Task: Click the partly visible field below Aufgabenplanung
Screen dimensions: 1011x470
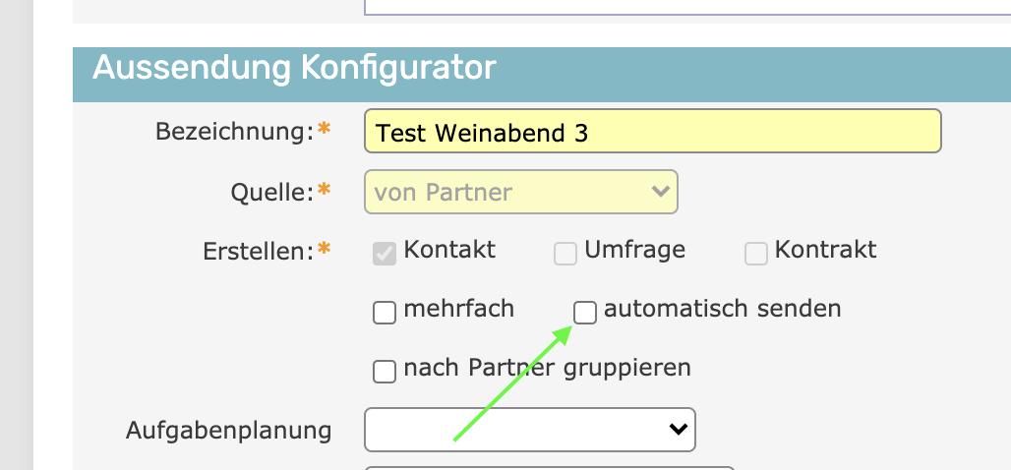Action: 549,467
